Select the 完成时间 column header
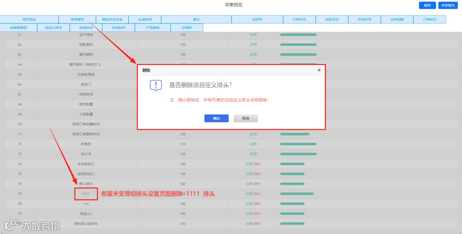Image resolution: width=462 pixels, height=234 pixels. pos(86,28)
